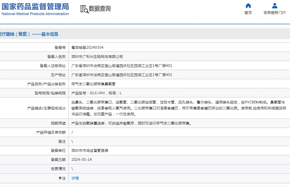Screen dimensions: 290x187
Task: Click the 备案人注册地址 address value
Action: click(x=122, y=66)
